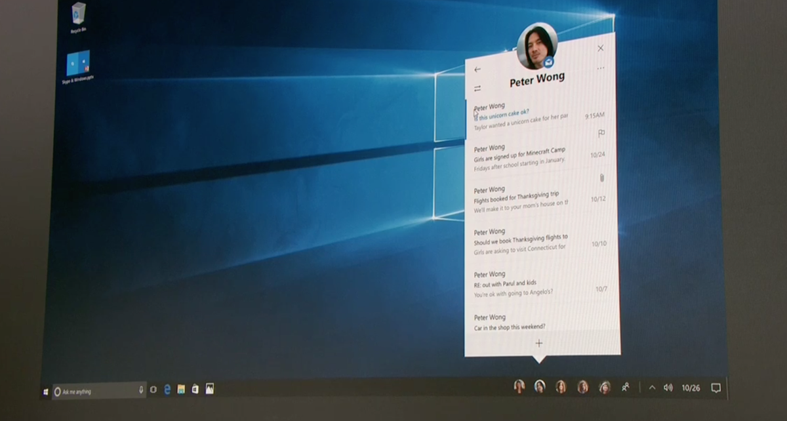Screen dimensions: 787x421
Task: Open File Explorer from the taskbar
Action: point(180,388)
